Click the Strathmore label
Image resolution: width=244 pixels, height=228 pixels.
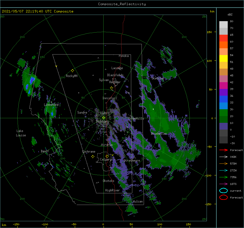[132, 160]
